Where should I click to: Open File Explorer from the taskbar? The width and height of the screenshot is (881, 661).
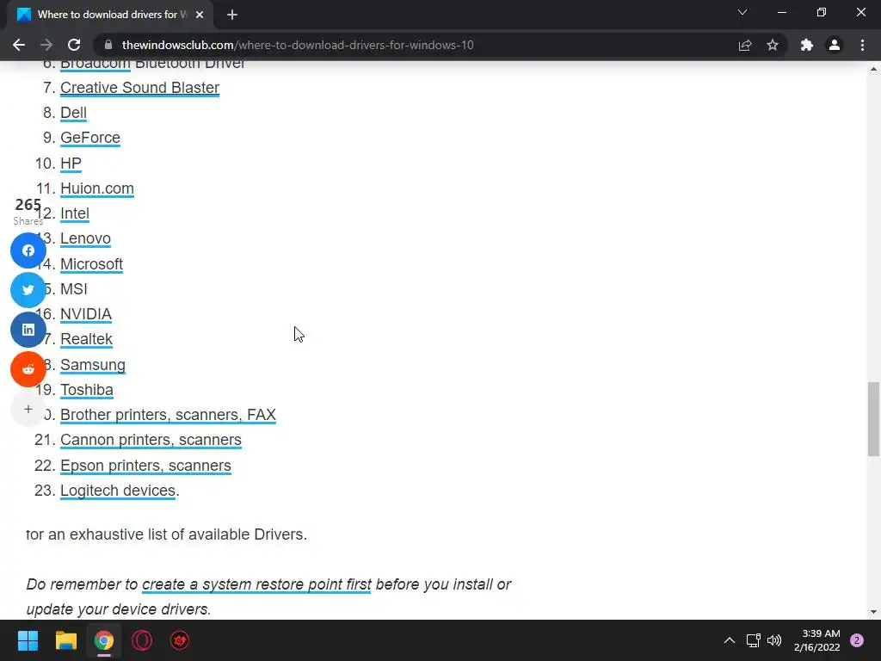pos(65,640)
